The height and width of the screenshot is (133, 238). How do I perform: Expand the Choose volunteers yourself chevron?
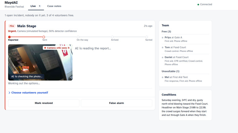[9, 93]
